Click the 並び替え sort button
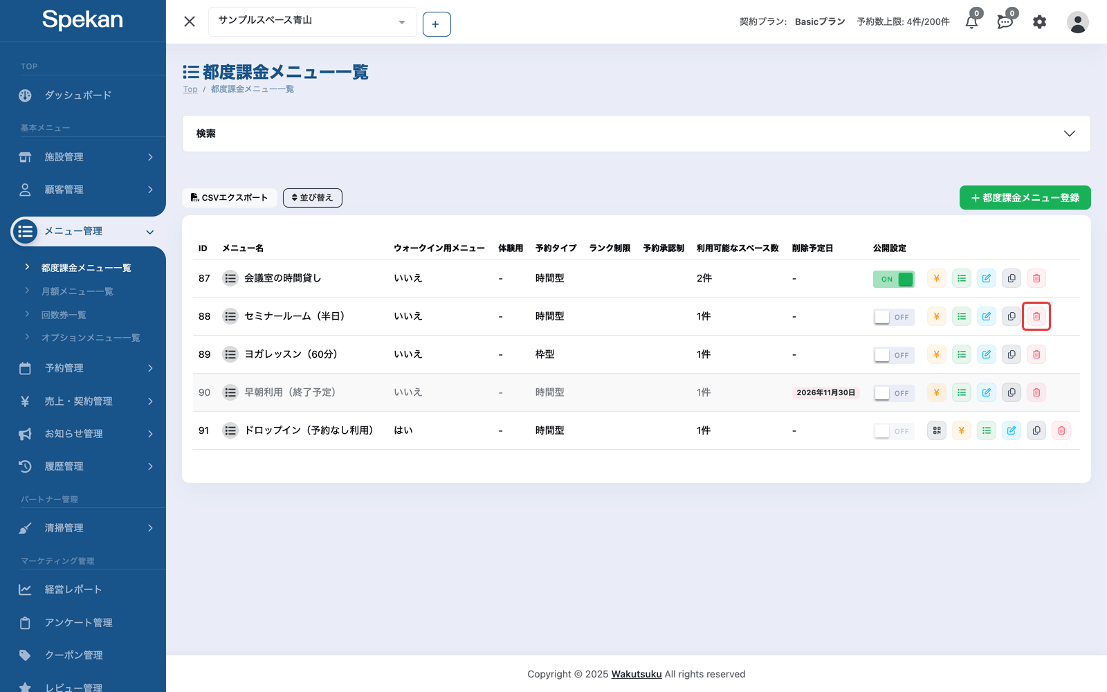Screen dimensions: 1107x692 point(313,198)
